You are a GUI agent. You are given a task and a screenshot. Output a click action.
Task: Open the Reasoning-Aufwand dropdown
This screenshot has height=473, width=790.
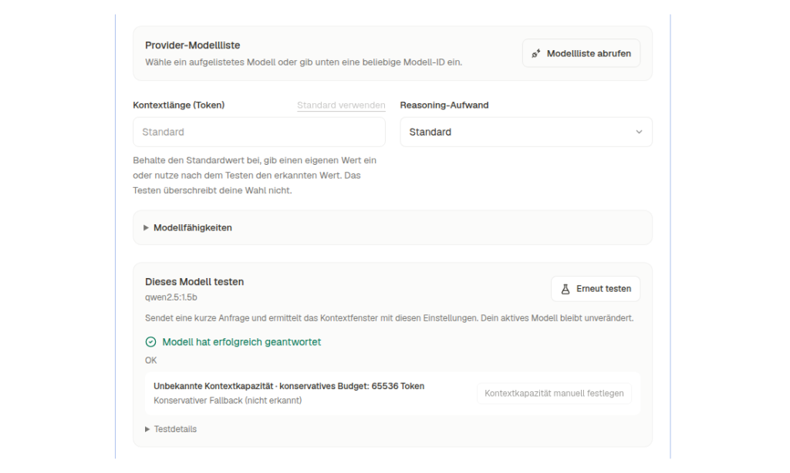(x=526, y=132)
